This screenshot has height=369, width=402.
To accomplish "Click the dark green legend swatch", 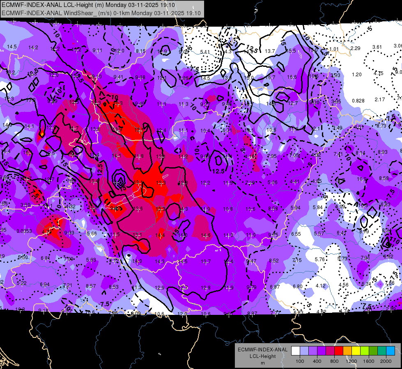I will tap(373, 351).
